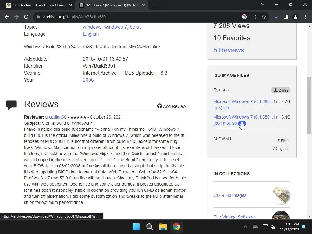
Task: Click the Add Review plus icon
Action: point(159,106)
